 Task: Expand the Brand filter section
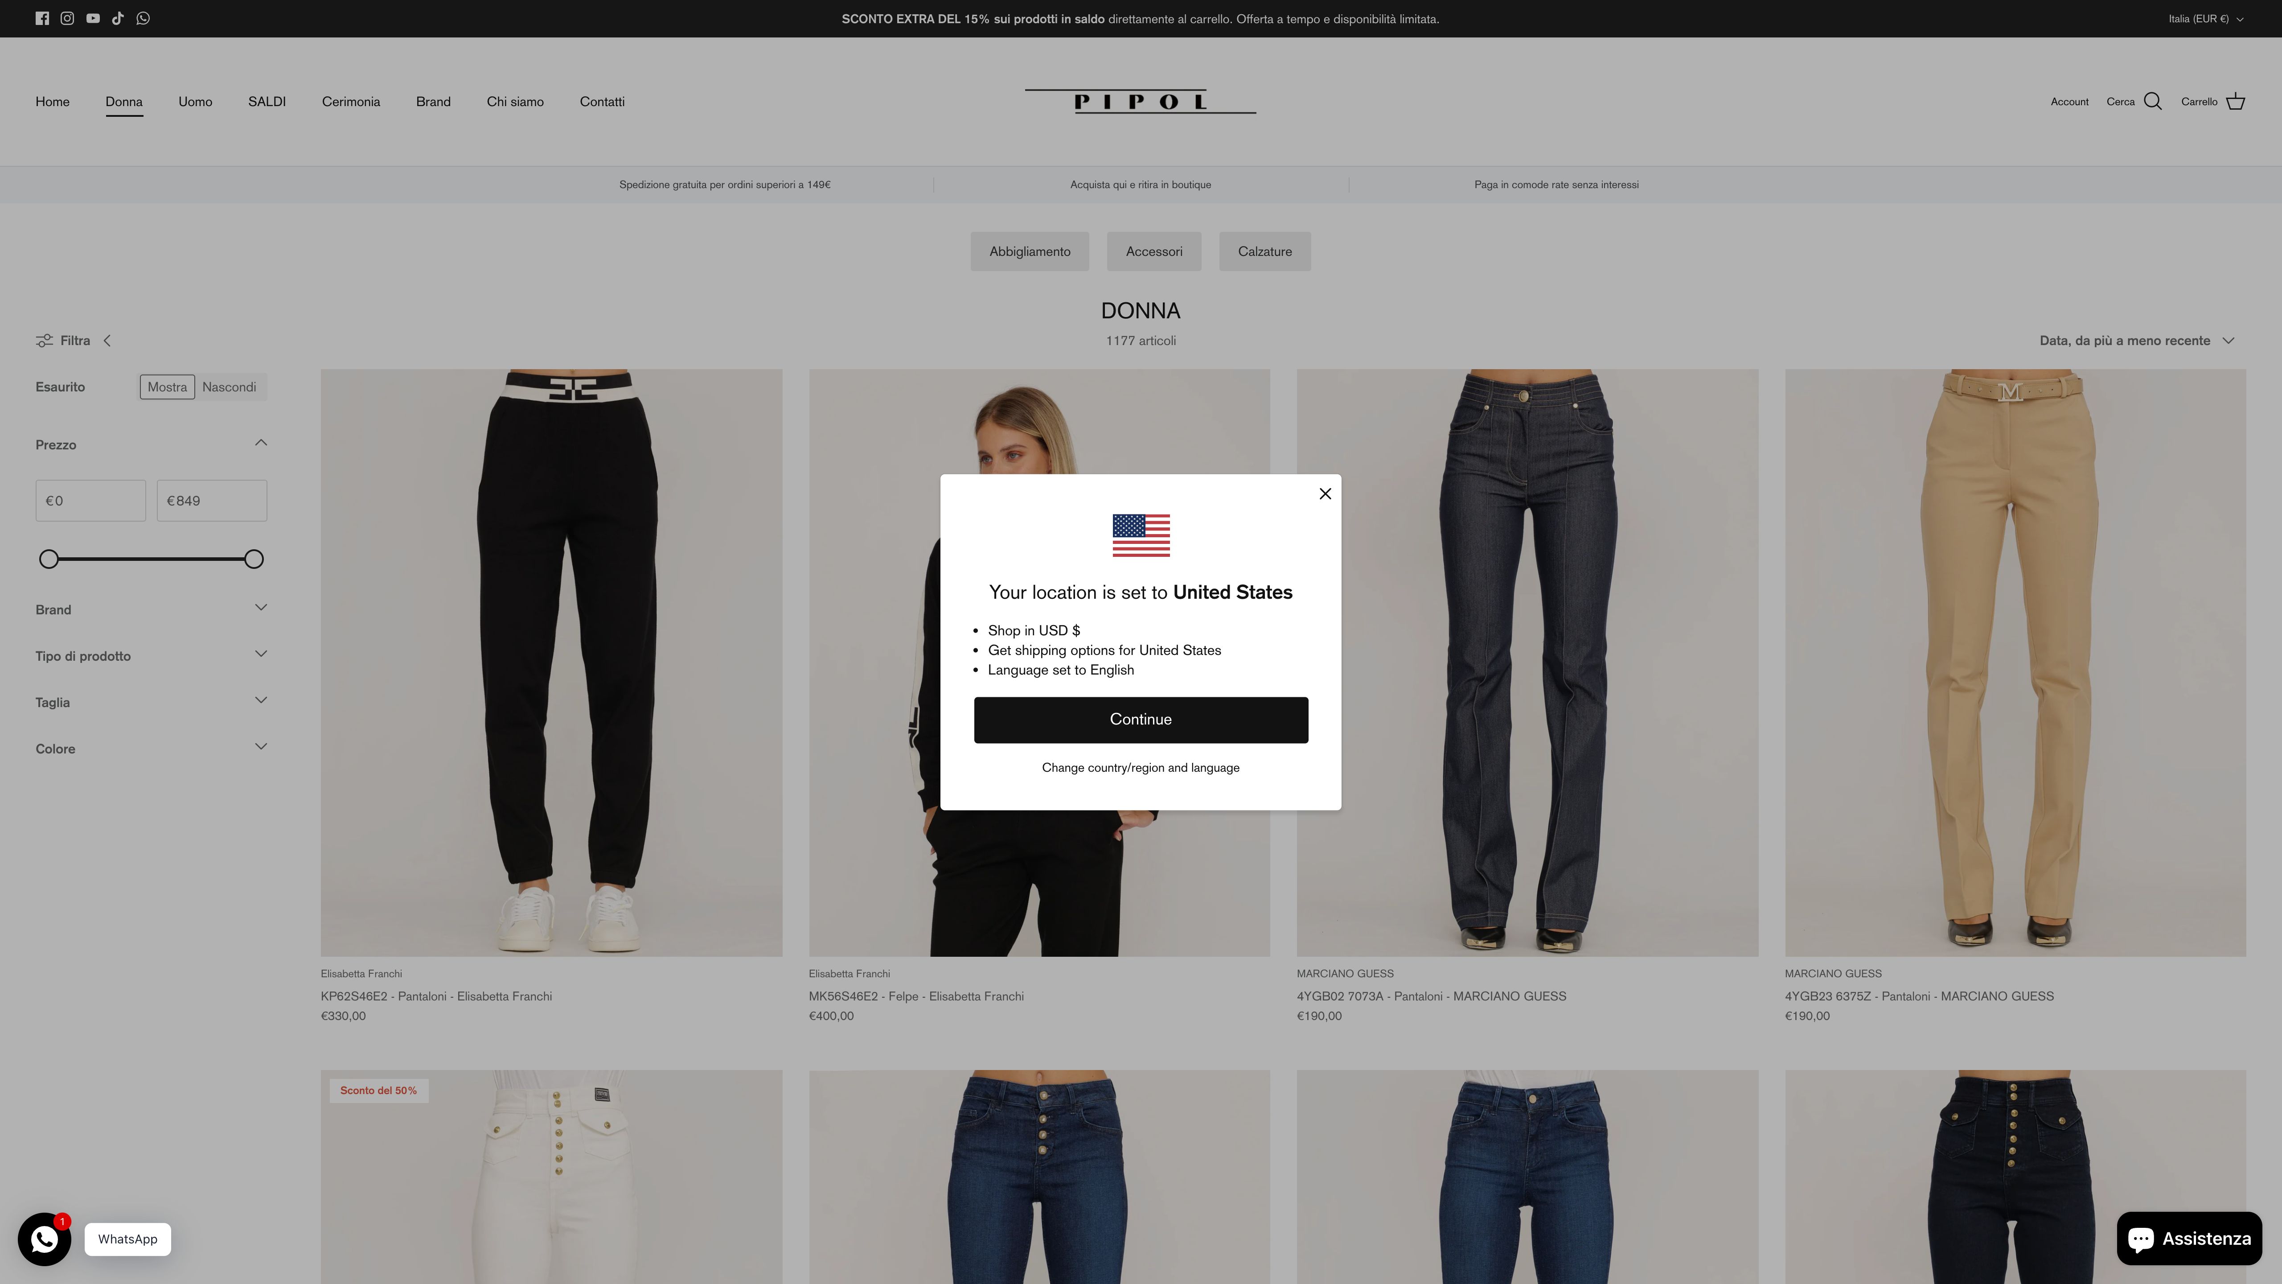(151, 609)
